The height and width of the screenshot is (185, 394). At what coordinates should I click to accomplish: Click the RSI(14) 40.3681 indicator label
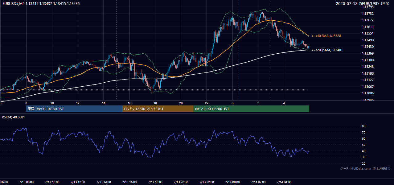pyautogui.click(x=14, y=117)
